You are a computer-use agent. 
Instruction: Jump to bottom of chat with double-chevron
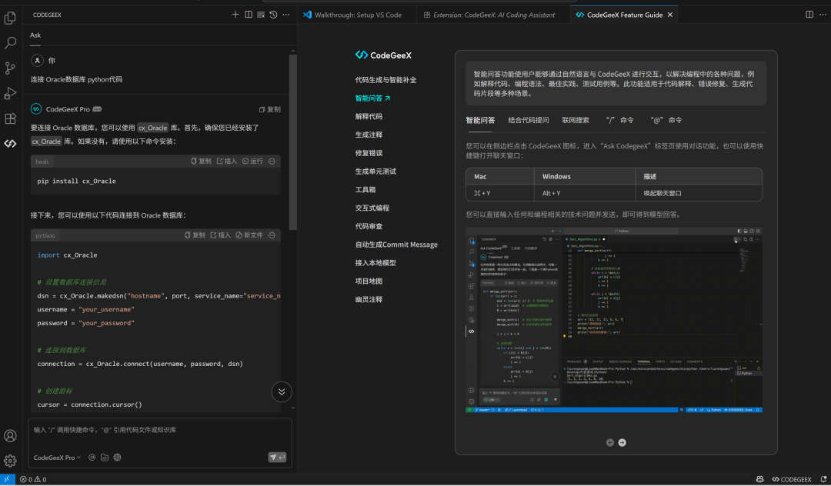(x=282, y=391)
